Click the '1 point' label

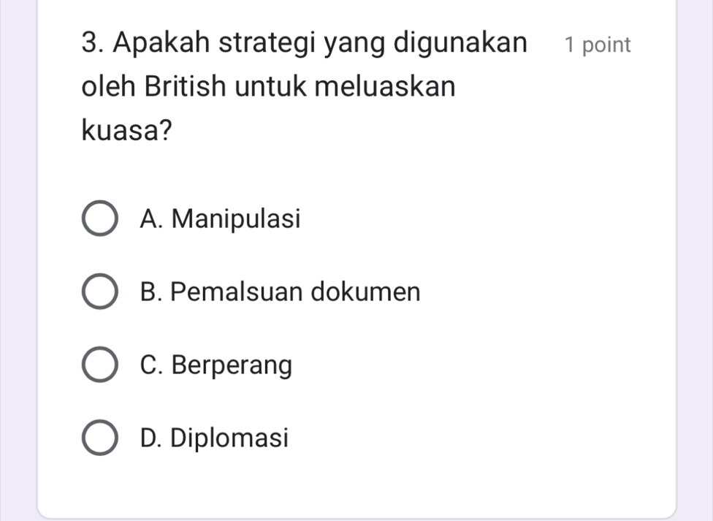click(x=596, y=45)
